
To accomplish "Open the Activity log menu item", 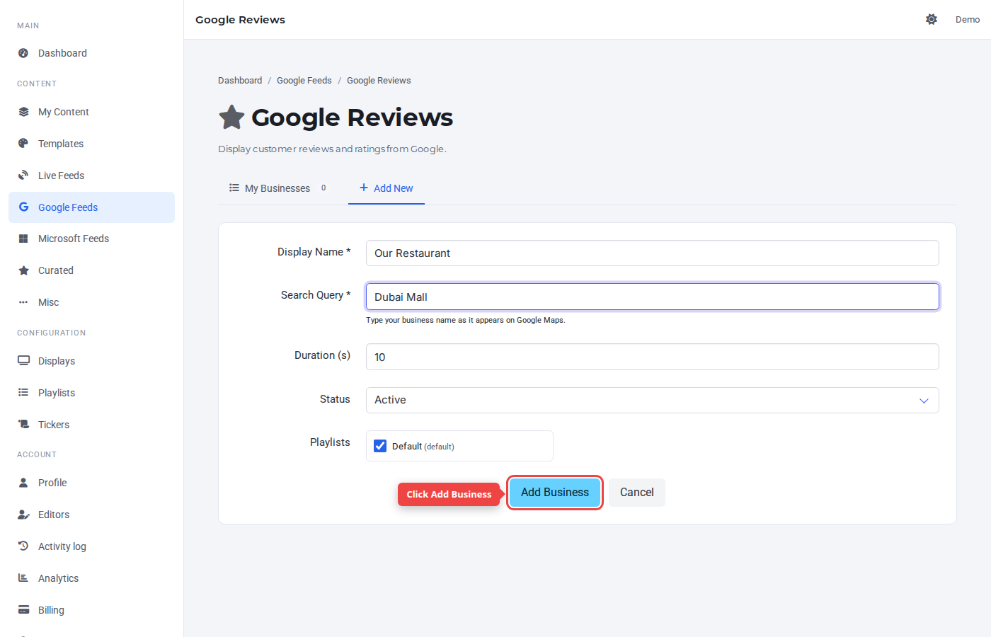I will pos(91,546).
